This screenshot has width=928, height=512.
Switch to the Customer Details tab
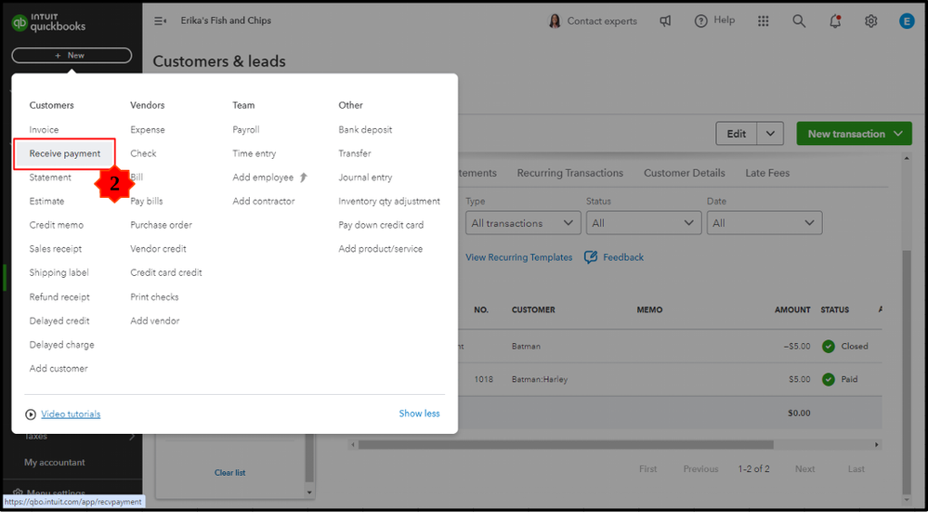tap(684, 173)
